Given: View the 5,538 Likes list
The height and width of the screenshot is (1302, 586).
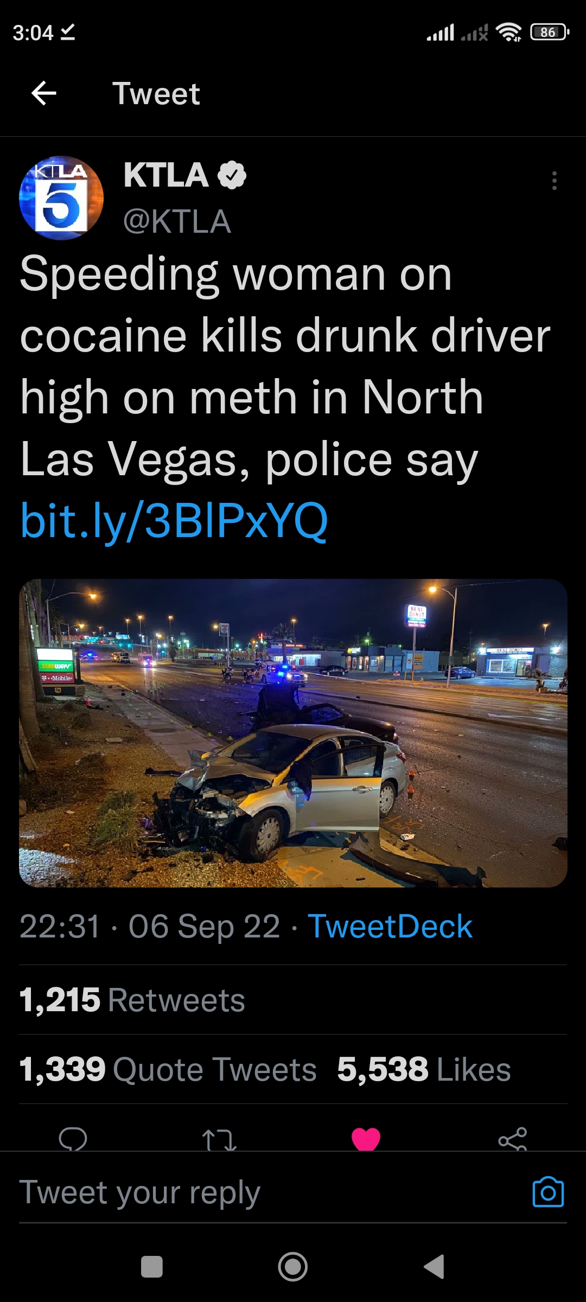Looking at the screenshot, I should pyautogui.click(x=424, y=1069).
